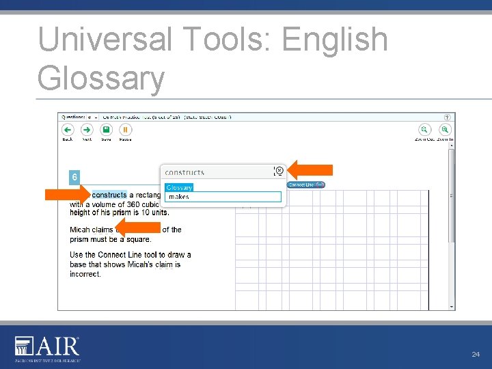The height and width of the screenshot is (369, 492).
Task: Click the green Save disk icon
Action: 106,130
